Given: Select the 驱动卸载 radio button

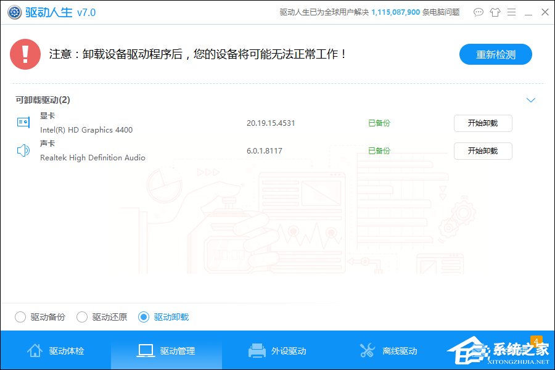Looking at the screenshot, I should coord(144,316).
